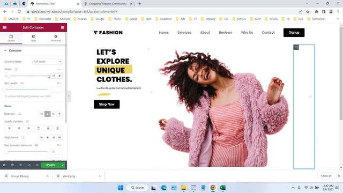Click responsive device icon beside Width
This screenshot has width=343, height=193.
16,69
